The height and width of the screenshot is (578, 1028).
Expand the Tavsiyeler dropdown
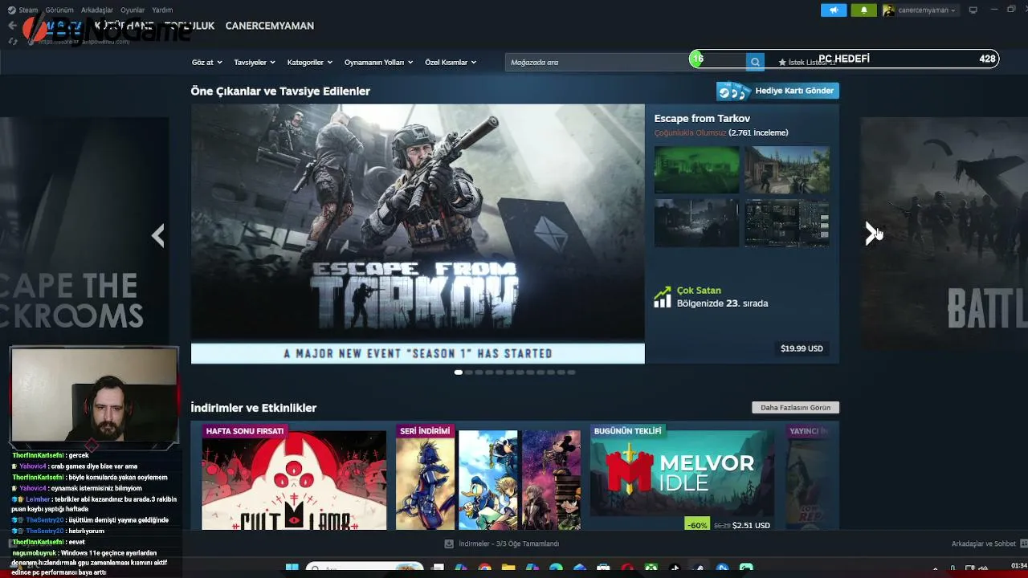[x=255, y=62]
